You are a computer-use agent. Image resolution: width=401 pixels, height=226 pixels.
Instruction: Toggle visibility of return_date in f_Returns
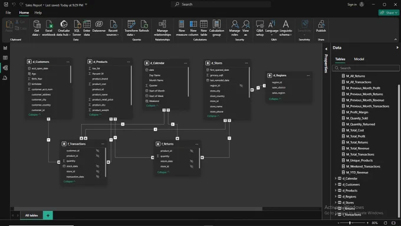191,161
